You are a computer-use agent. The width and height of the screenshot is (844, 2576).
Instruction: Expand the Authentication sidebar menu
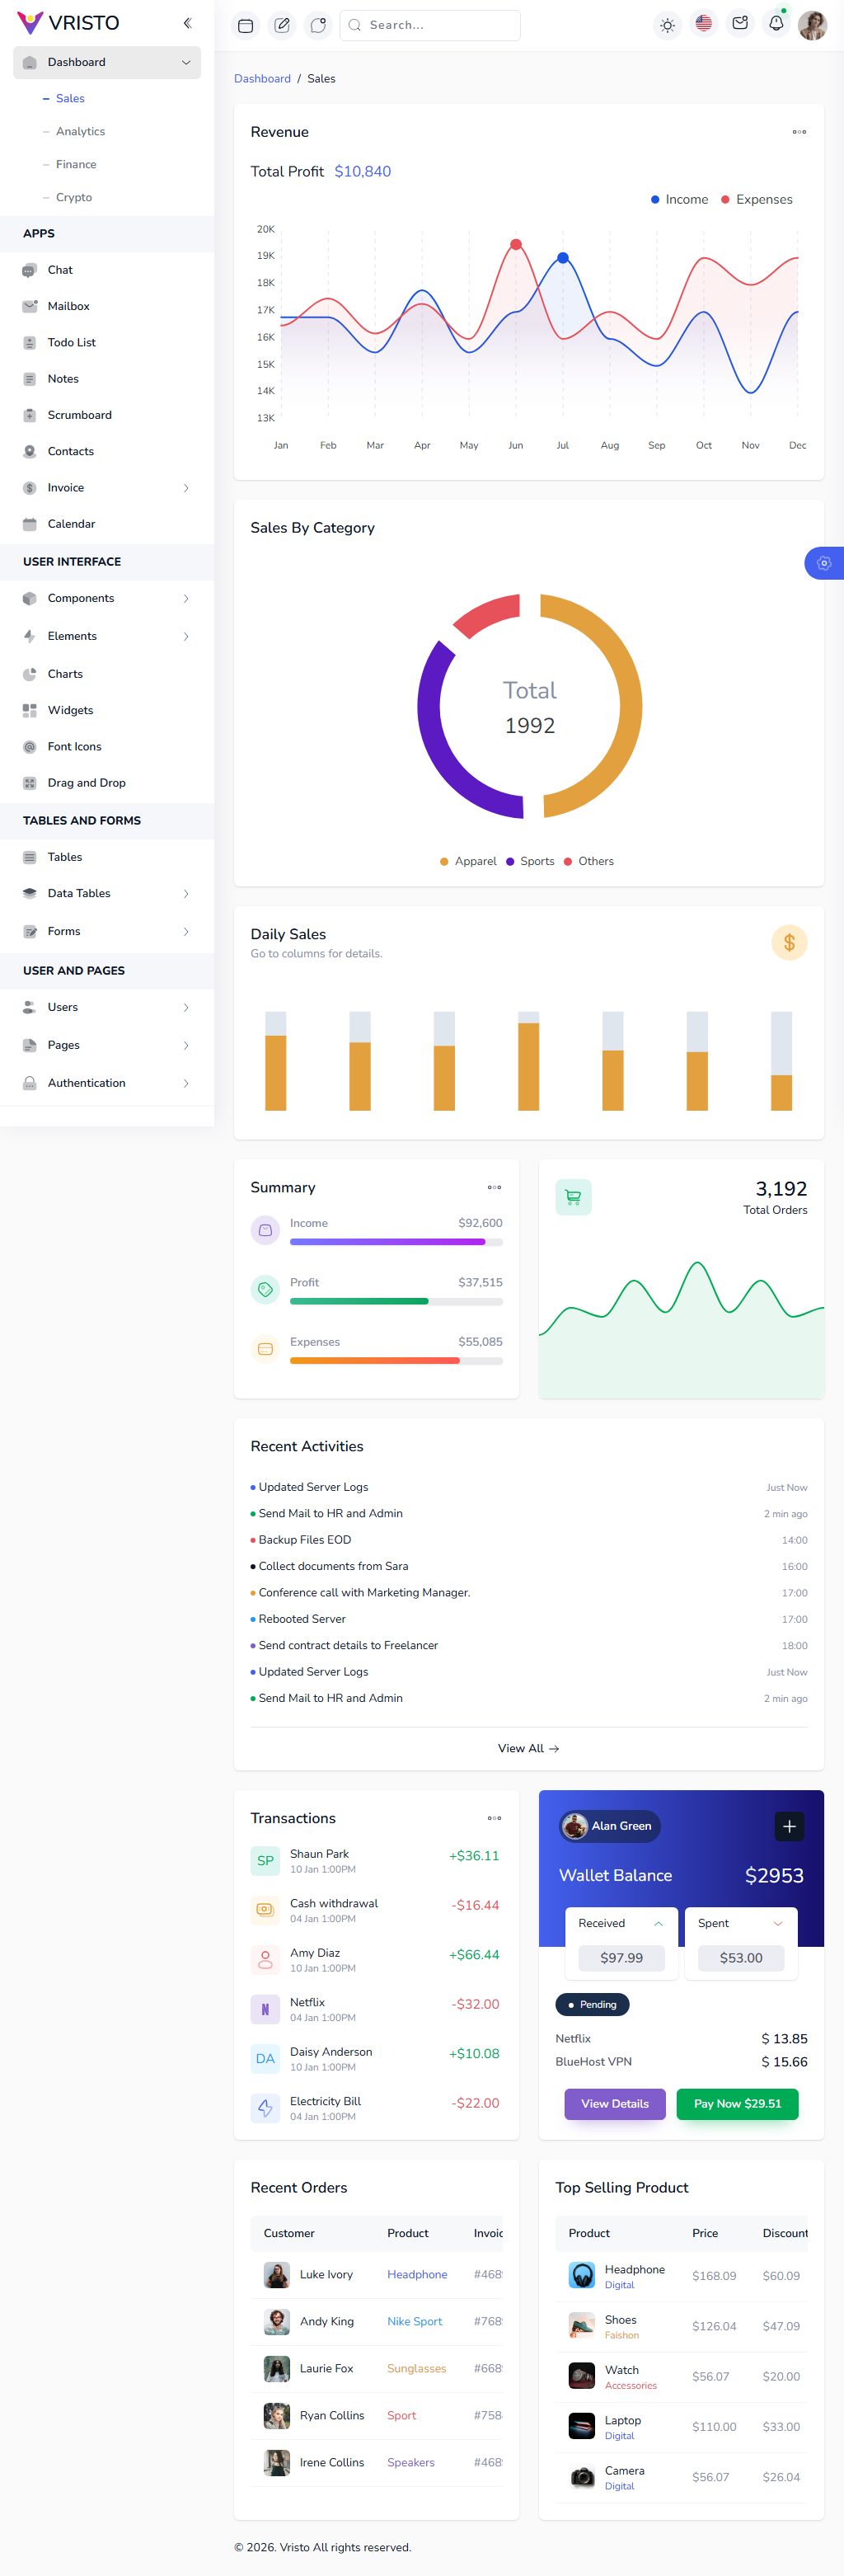(107, 1083)
